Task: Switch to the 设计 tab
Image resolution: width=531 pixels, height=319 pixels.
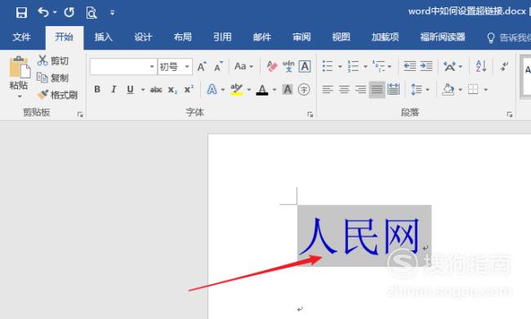Action: [143, 37]
